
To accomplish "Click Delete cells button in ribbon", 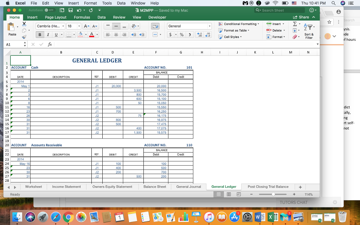I will [x=276, y=30].
